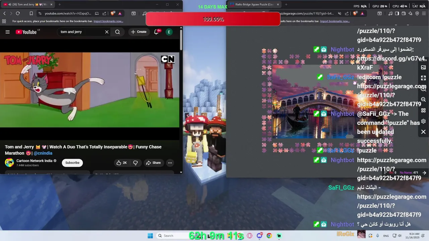This screenshot has height=241, width=429.
Task: Open Brave Shields in puzzle window
Action: tap(356, 13)
